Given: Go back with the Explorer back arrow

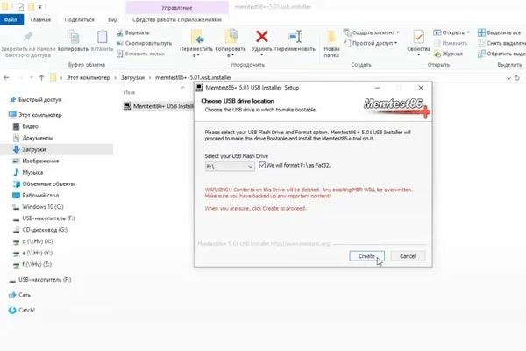Looking at the screenshot, I should point(6,77).
